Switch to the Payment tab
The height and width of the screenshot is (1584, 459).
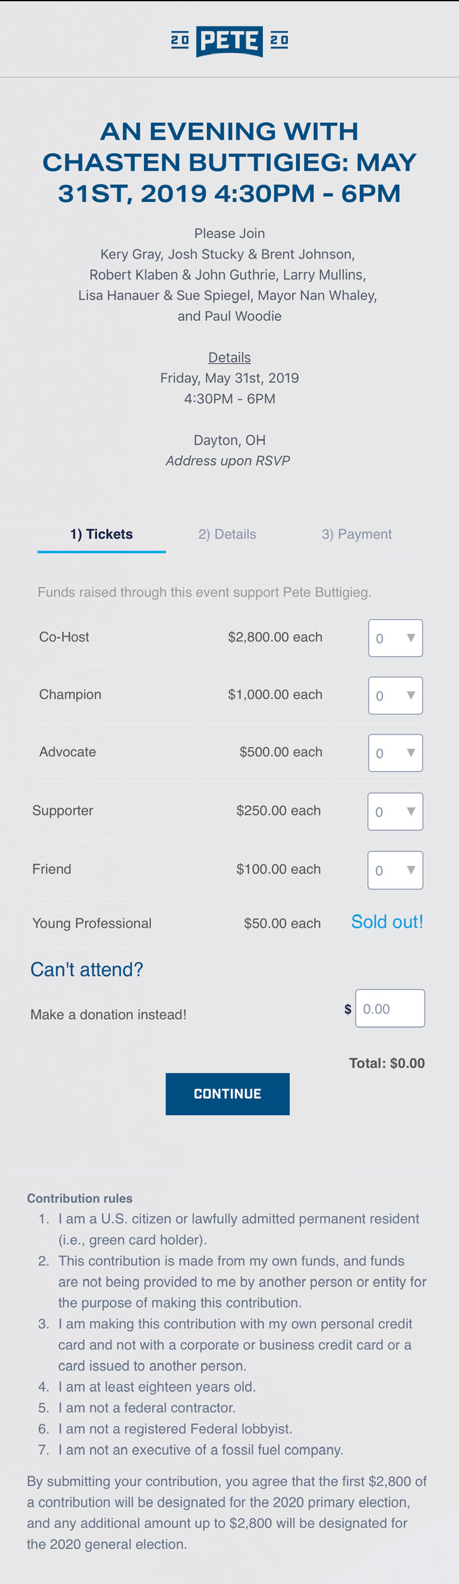point(357,534)
